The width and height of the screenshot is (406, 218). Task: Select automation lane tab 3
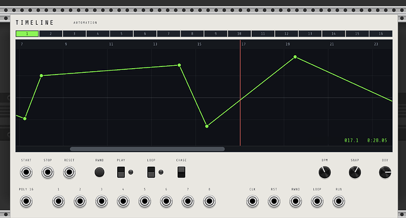pos(74,33)
